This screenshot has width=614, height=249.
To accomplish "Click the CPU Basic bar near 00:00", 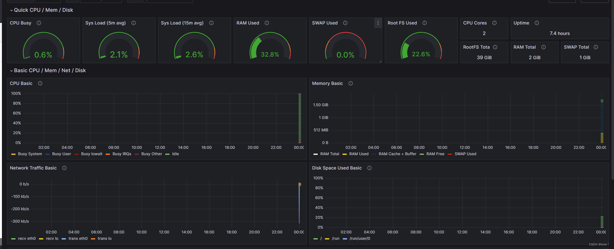I will pos(300,118).
